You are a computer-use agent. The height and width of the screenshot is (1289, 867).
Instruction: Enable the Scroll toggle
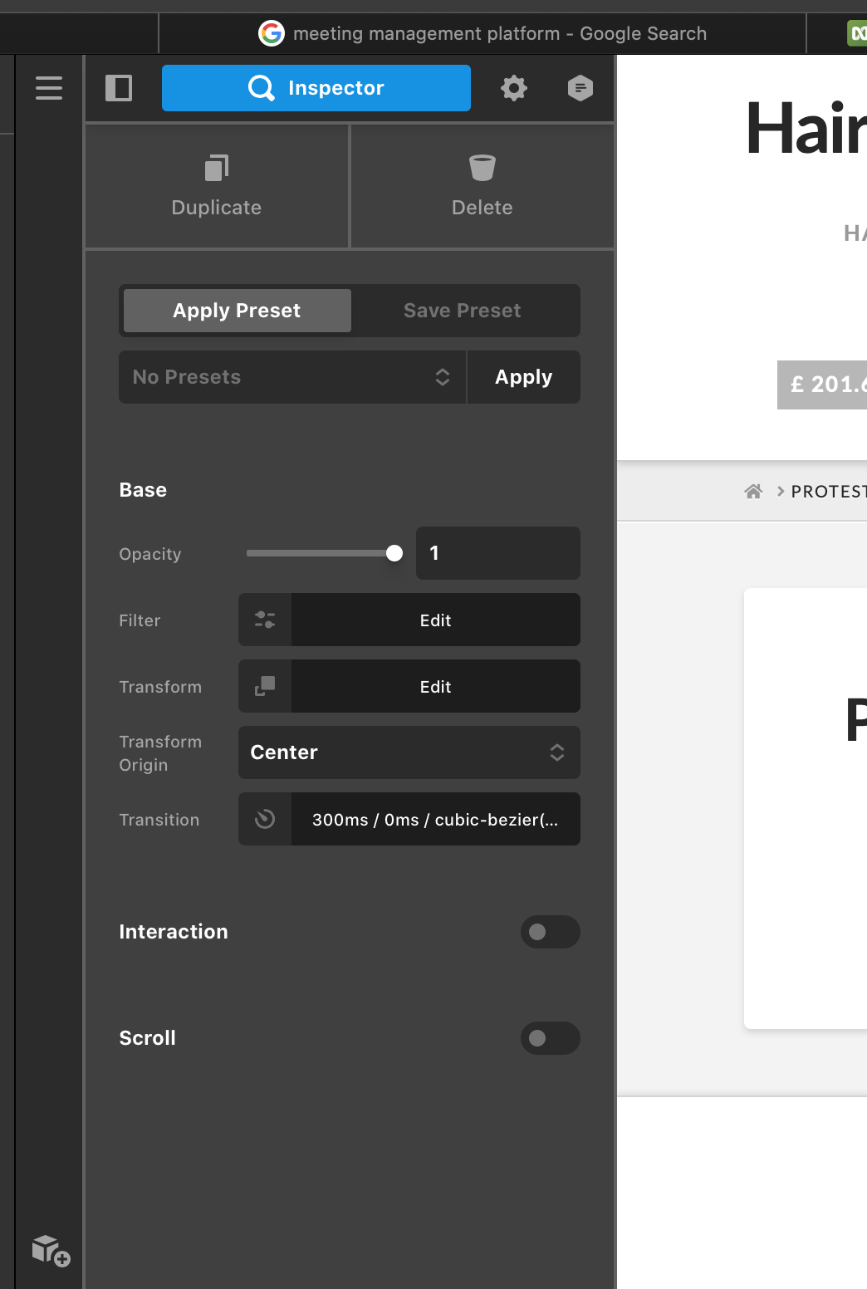(x=550, y=1038)
